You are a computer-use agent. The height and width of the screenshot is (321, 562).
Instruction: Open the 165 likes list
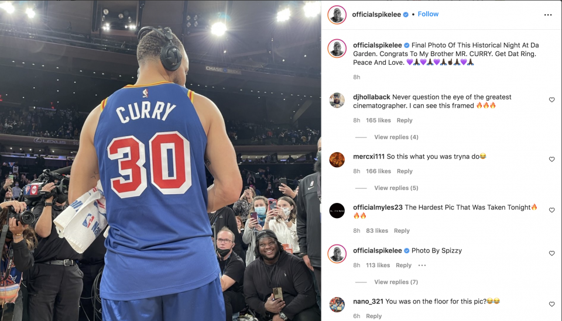coord(378,120)
